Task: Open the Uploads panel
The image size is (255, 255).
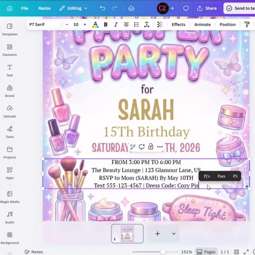Action: pyautogui.click(x=10, y=112)
